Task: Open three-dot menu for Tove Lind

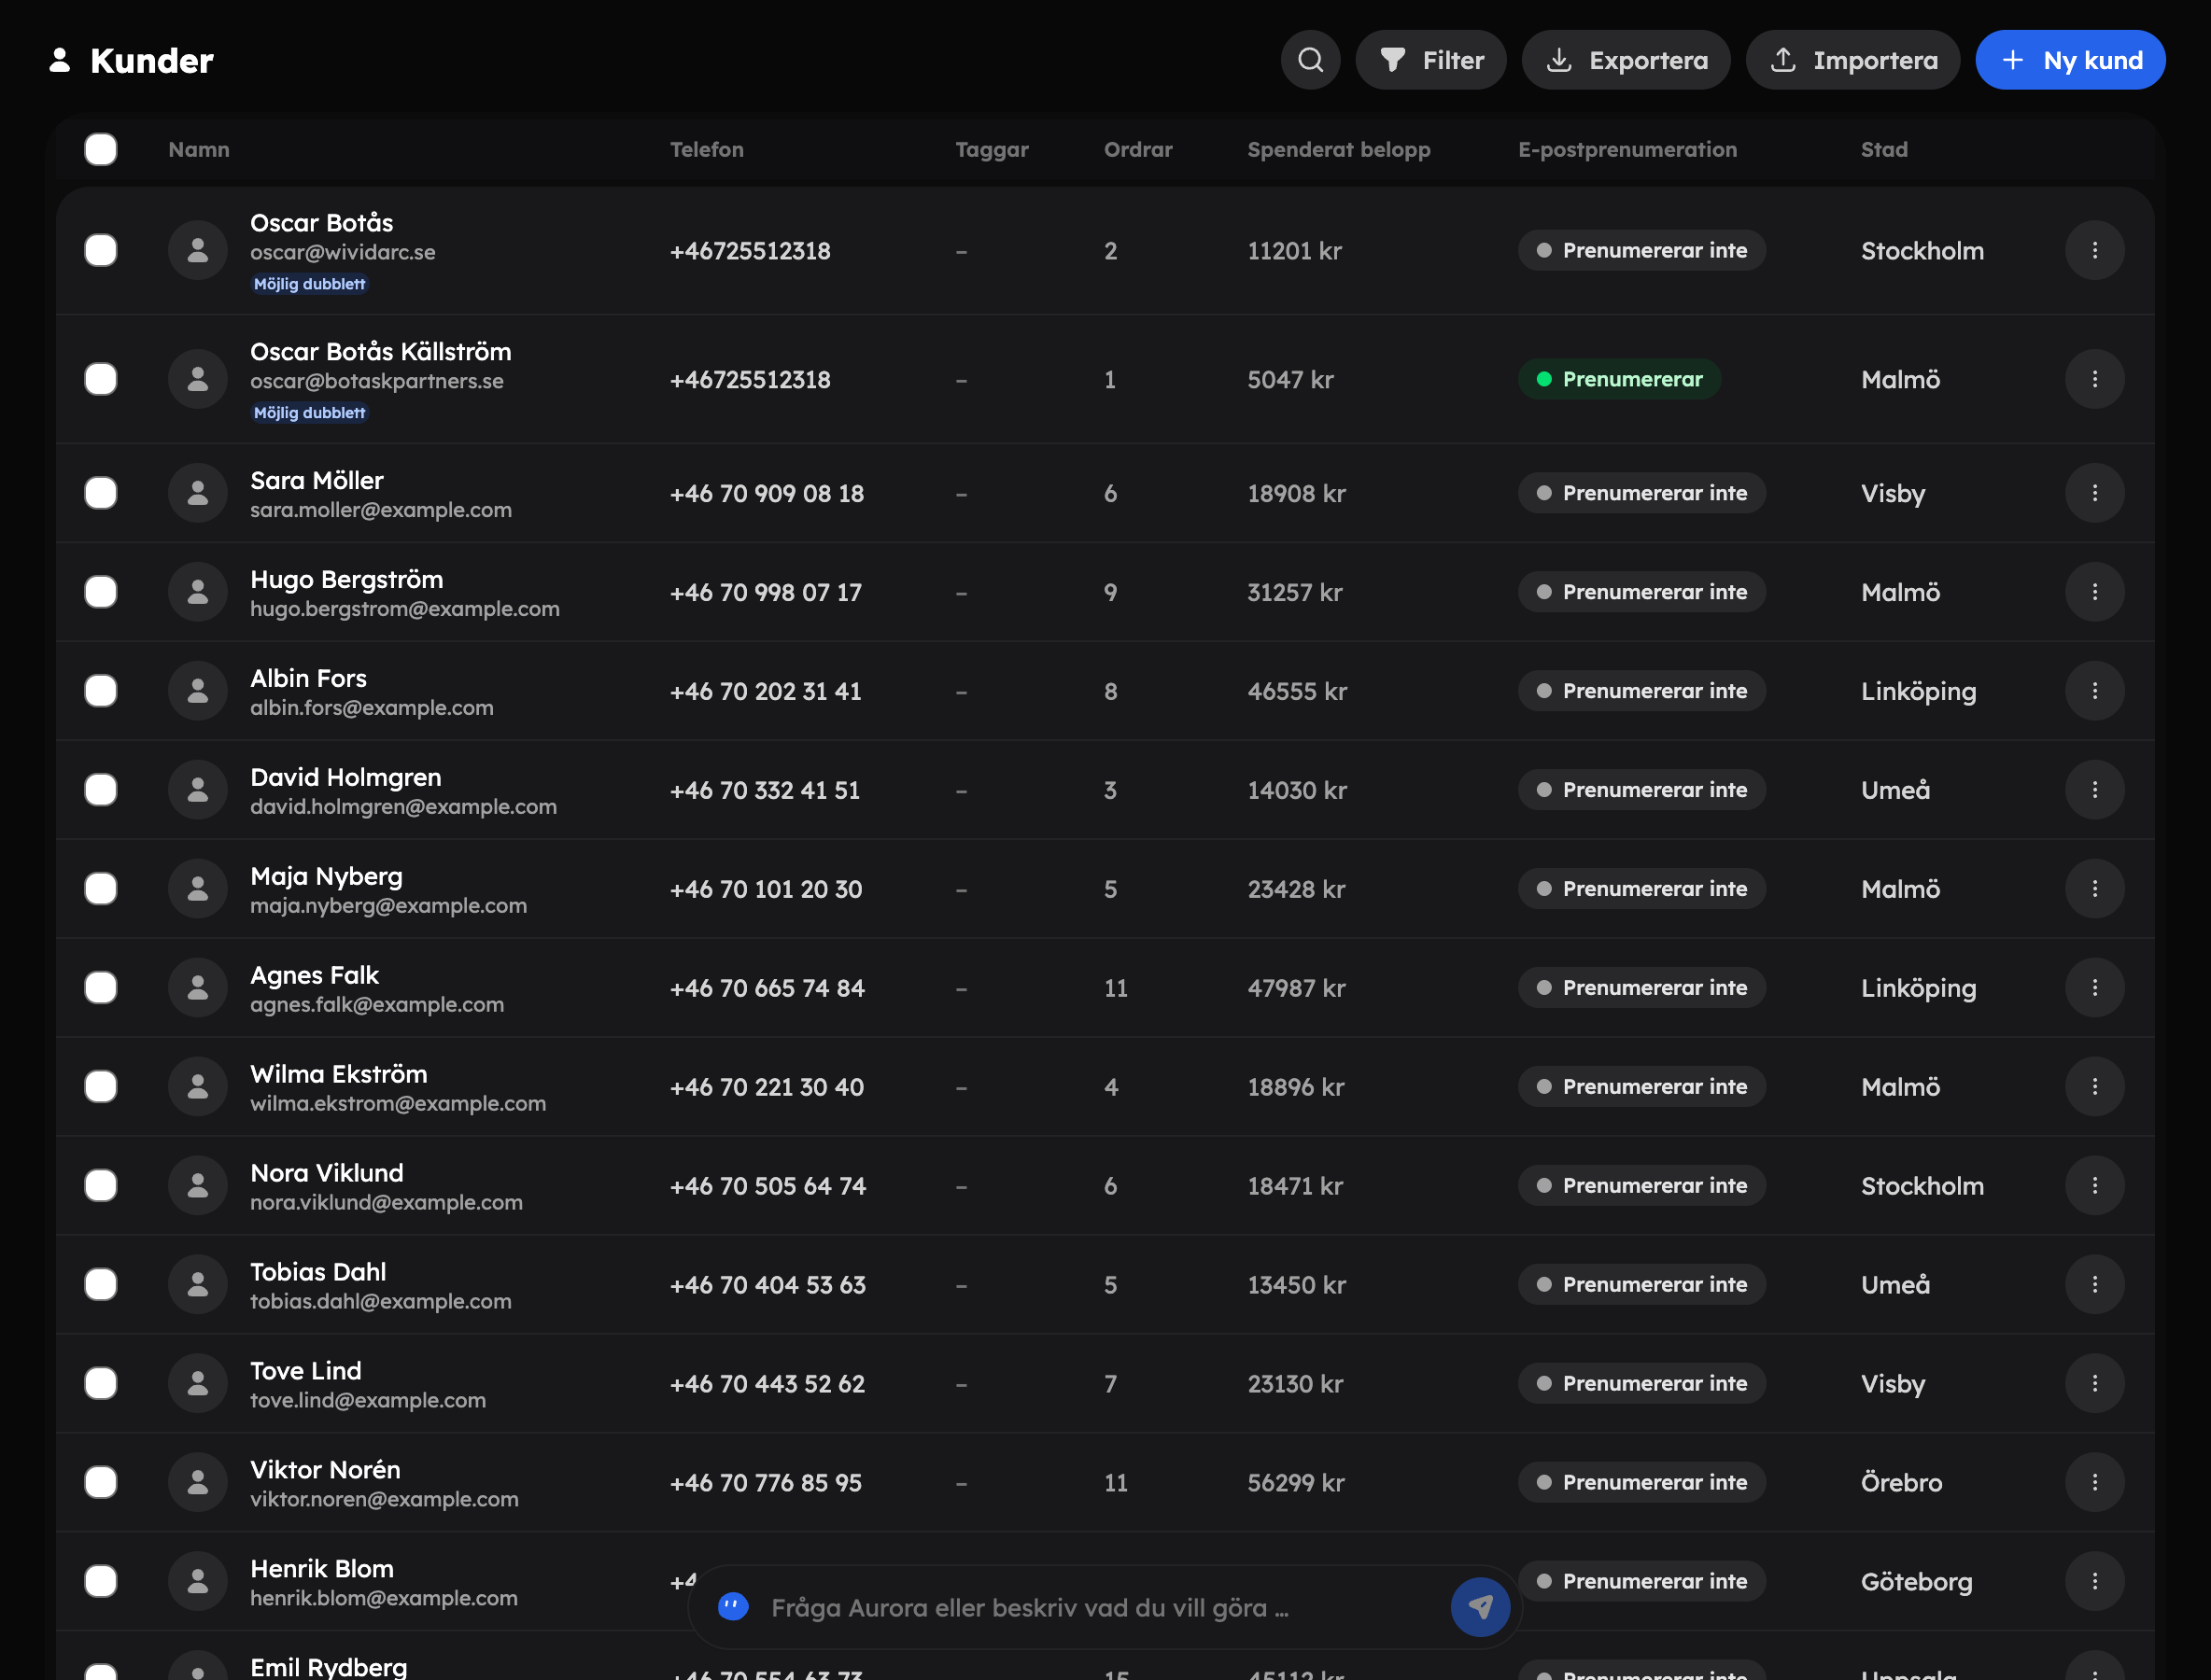Action: [x=2095, y=1384]
